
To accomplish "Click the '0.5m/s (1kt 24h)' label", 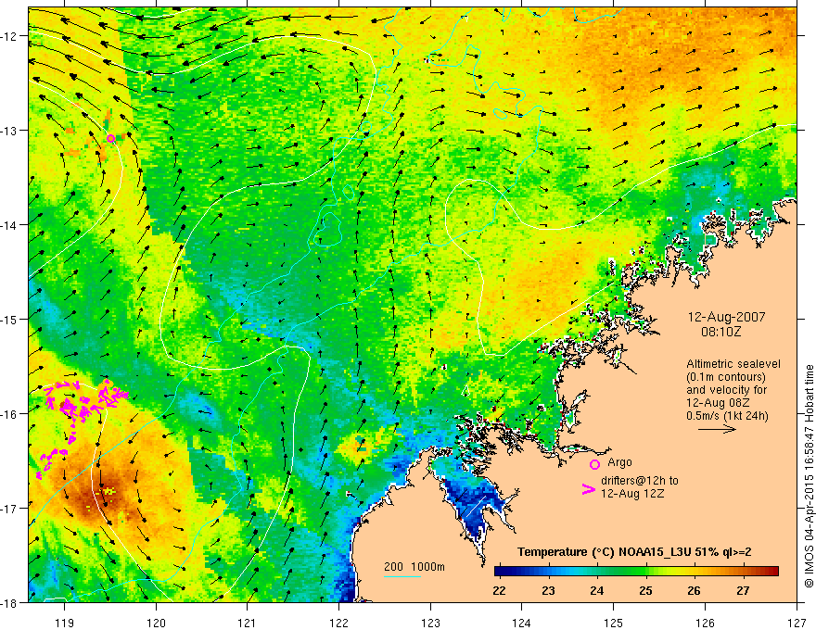I will pyautogui.click(x=727, y=416).
